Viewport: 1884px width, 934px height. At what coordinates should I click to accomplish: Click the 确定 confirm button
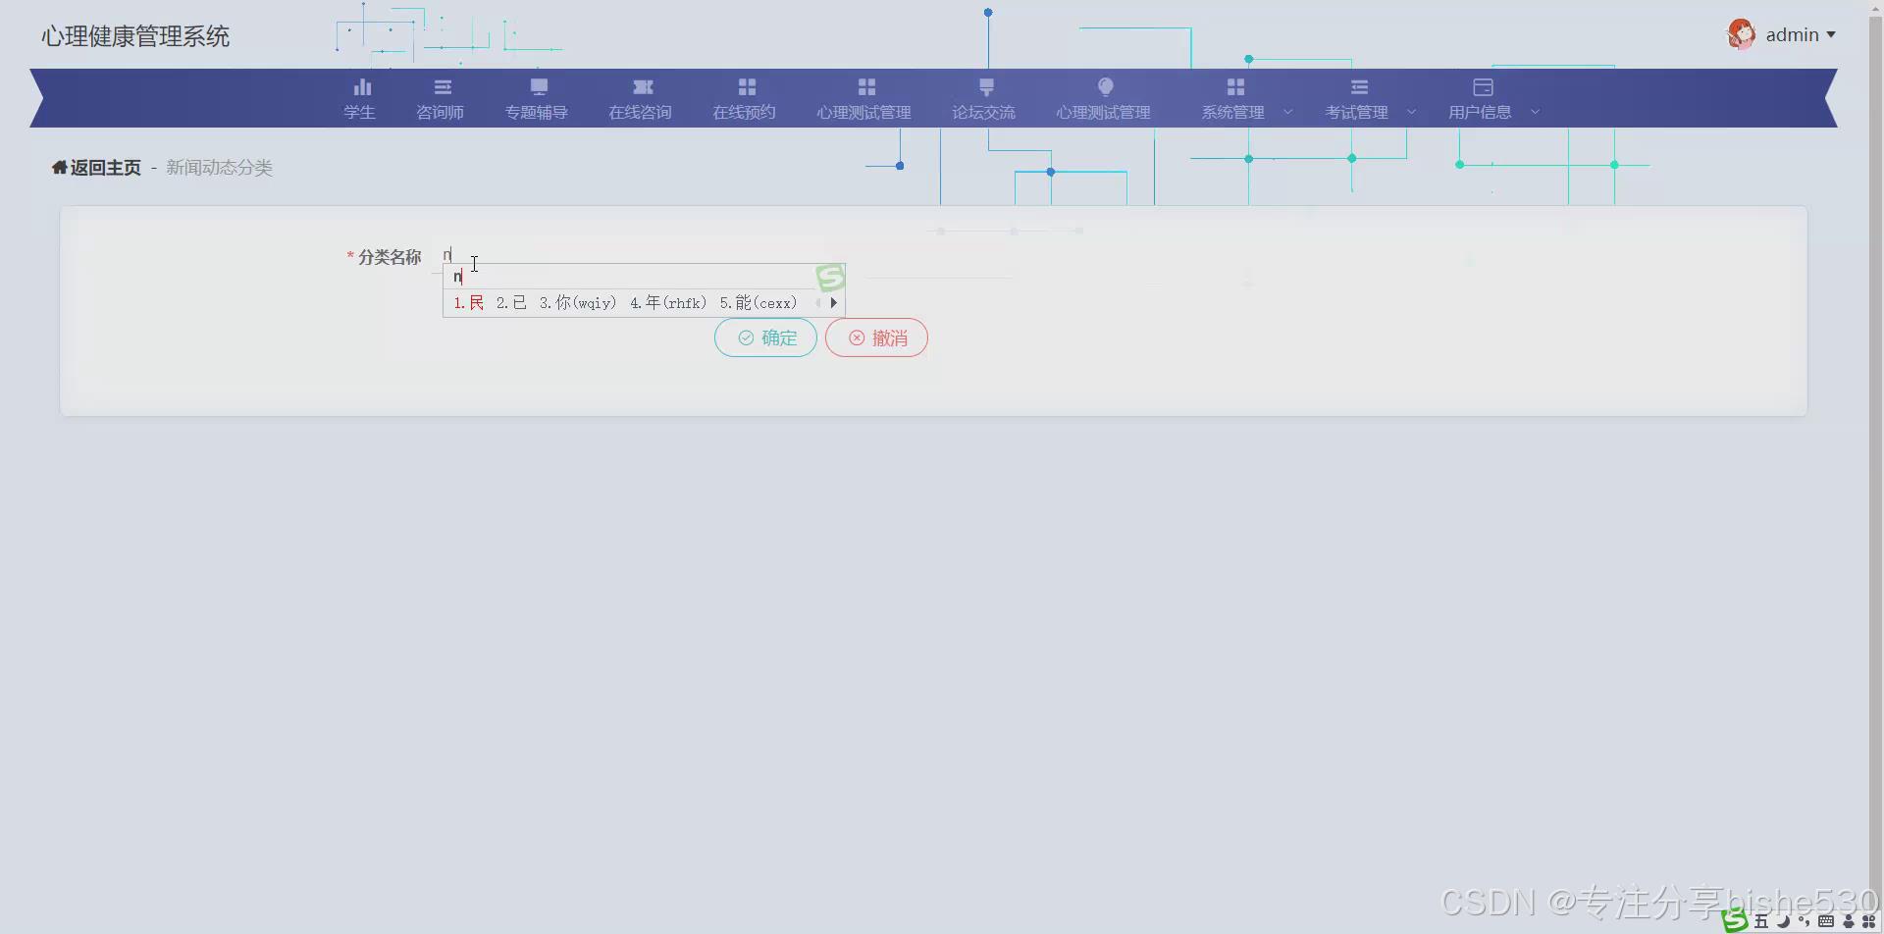(765, 337)
